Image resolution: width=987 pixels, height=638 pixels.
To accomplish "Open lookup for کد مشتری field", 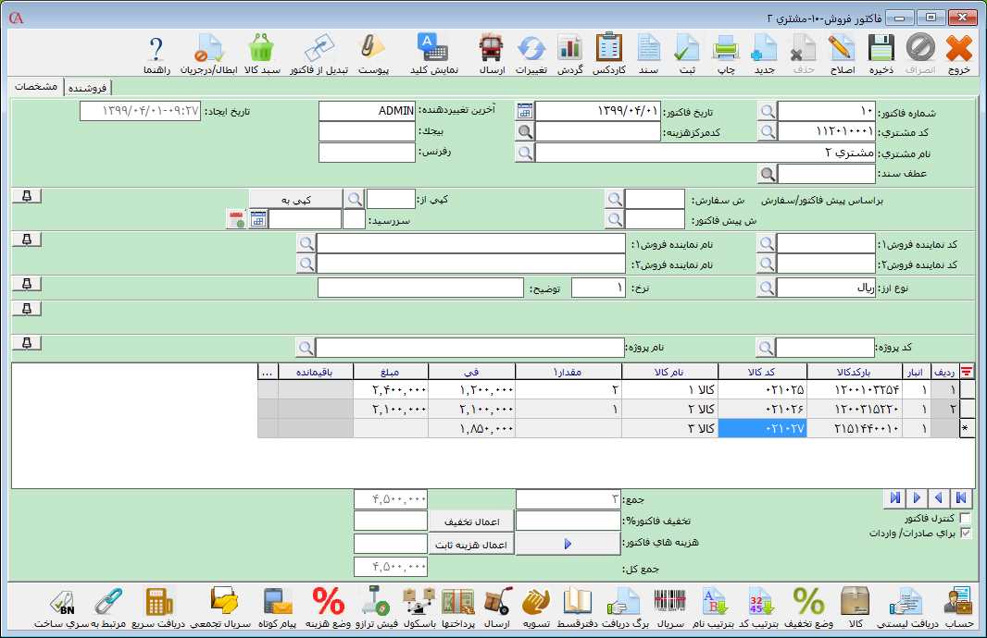I will pyautogui.click(x=768, y=131).
